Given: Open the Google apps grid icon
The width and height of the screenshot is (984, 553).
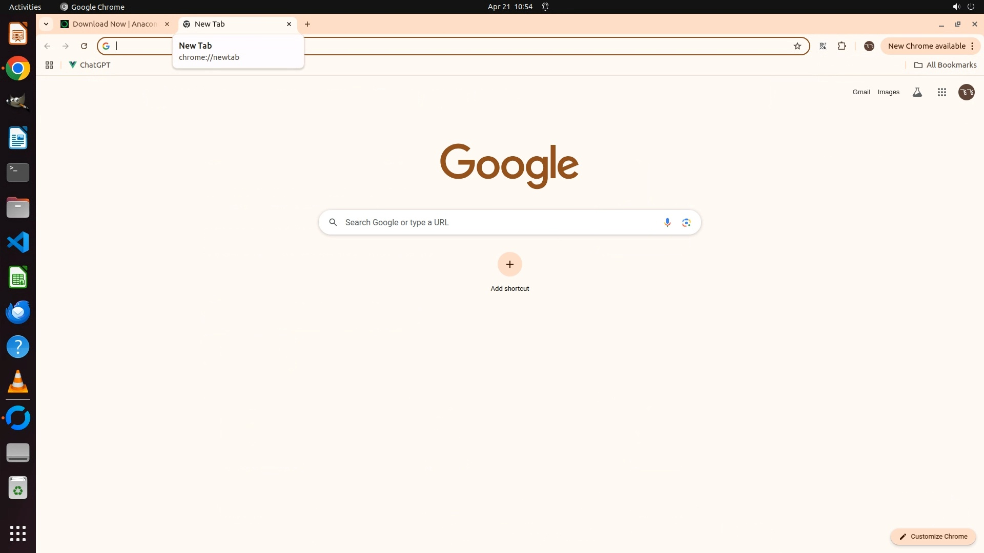Looking at the screenshot, I should (941, 92).
